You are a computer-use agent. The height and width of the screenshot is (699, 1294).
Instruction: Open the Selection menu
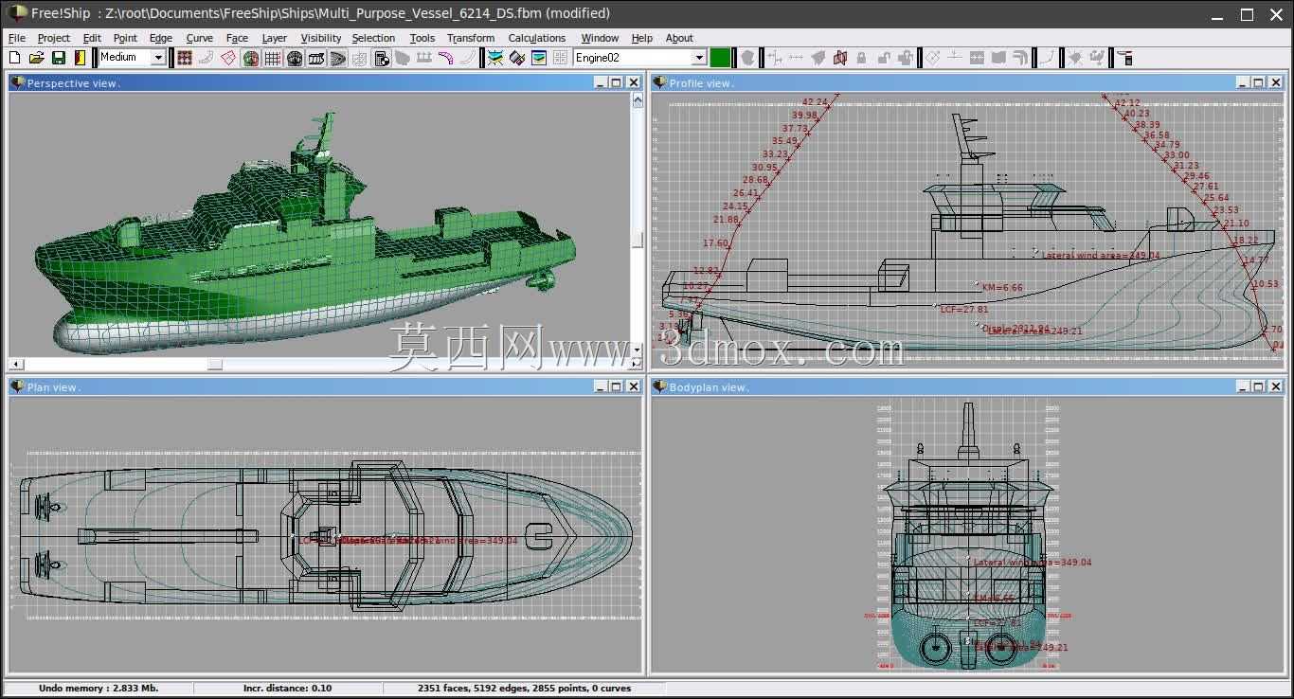click(x=373, y=38)
